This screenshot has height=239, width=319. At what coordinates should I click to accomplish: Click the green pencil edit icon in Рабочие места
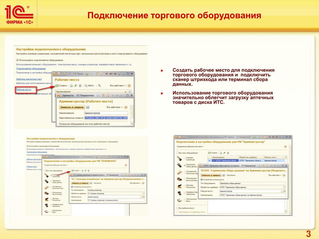pyautogui.click(x=75, y=86)
